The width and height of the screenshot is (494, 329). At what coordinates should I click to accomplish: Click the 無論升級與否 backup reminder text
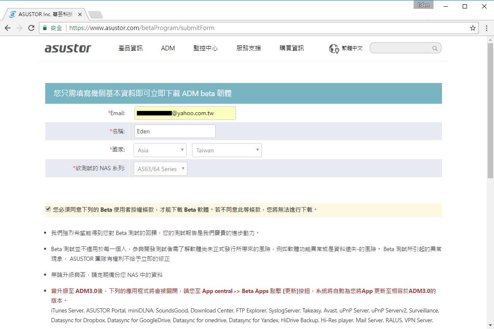[107, 275]
